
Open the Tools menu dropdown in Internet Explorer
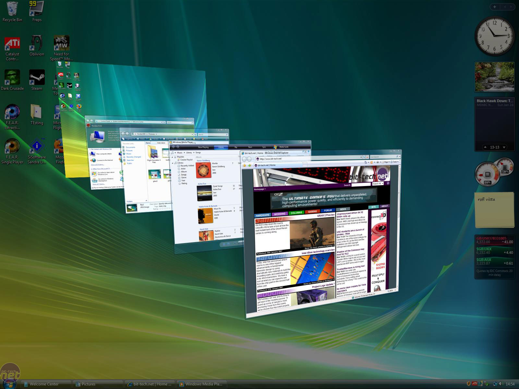(x=395, y=162)
